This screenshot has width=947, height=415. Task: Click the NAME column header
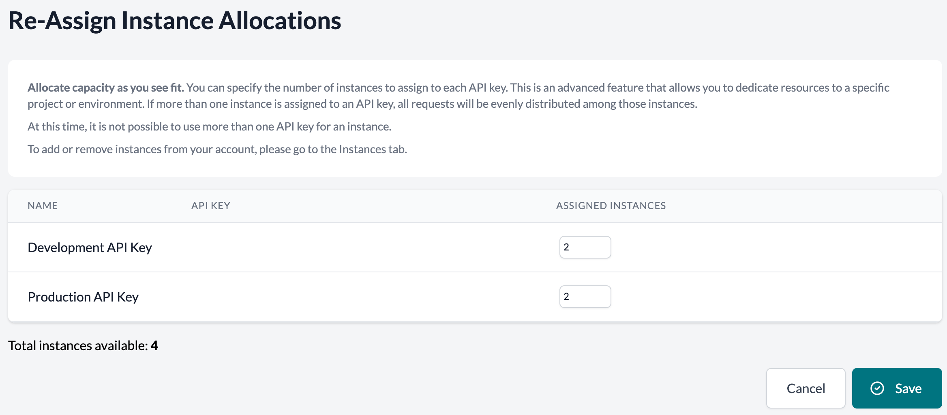click(x=42, y=205)
